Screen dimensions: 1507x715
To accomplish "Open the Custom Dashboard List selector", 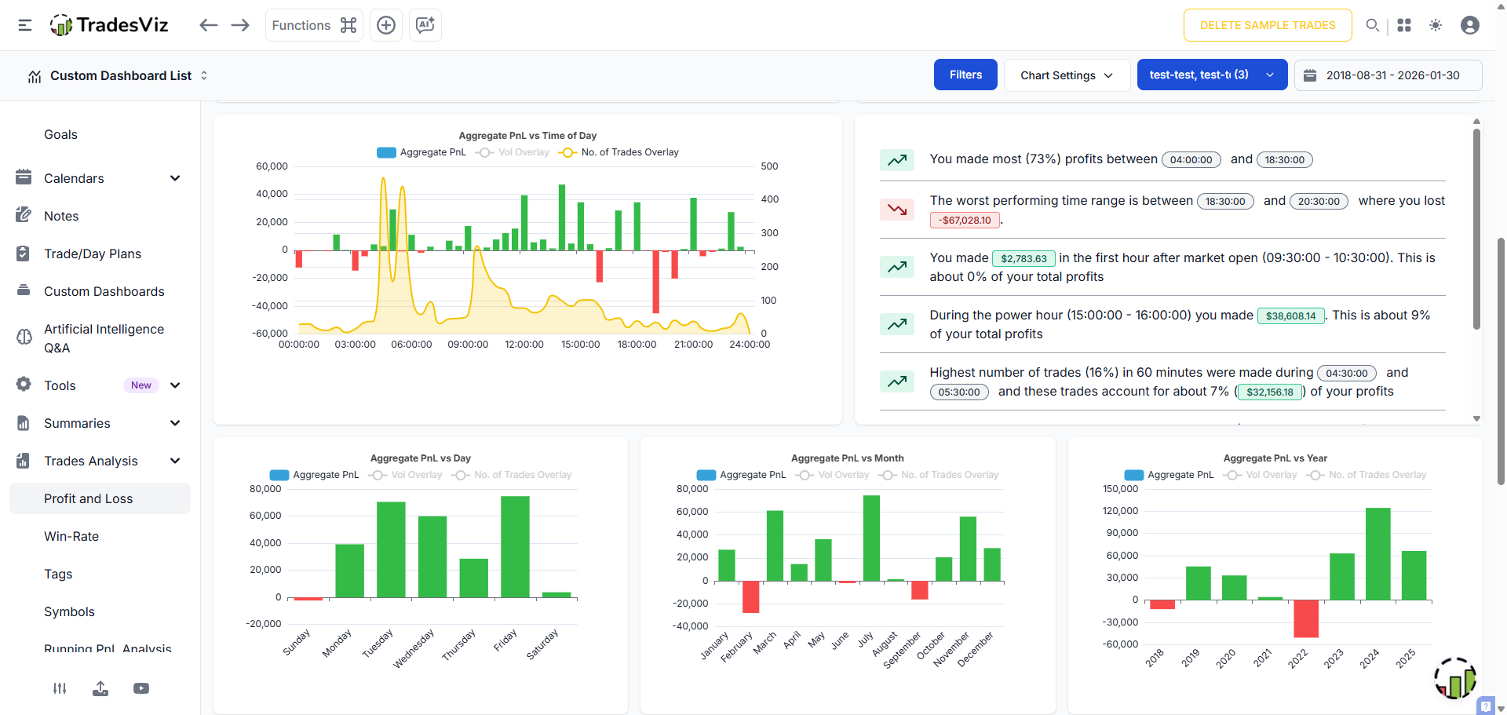I will tap(119, 75).
